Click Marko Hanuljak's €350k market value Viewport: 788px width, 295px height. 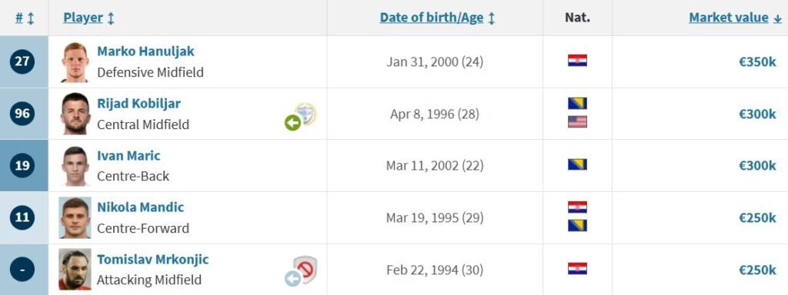757,62
